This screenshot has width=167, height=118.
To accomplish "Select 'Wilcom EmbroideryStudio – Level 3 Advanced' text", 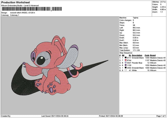I will 20,6.
